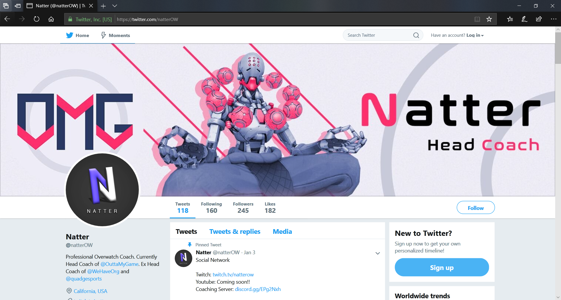This screenshot has width=561, height=300.
Task: Set these tabs aside icon
Action: pos(18,6)
